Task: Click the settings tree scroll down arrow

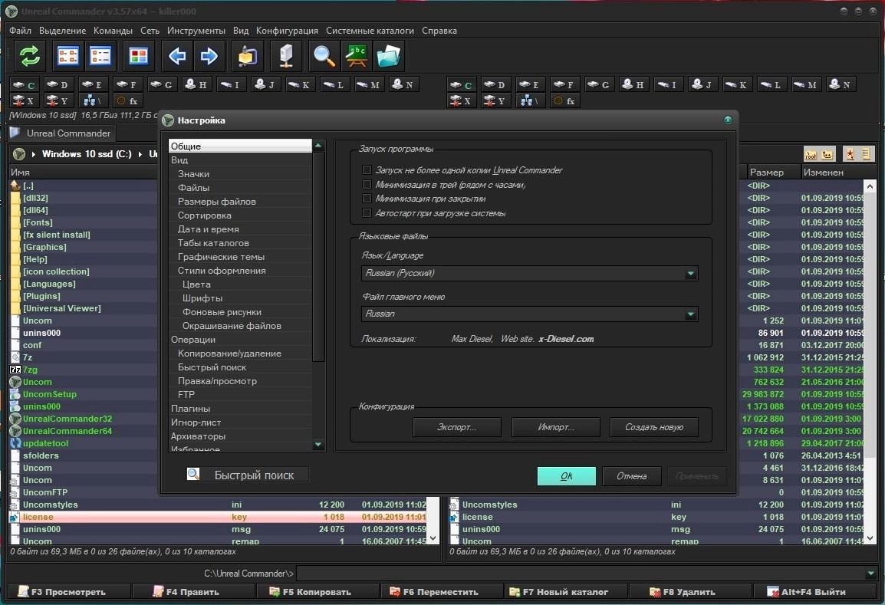Action: coord(318,444)
